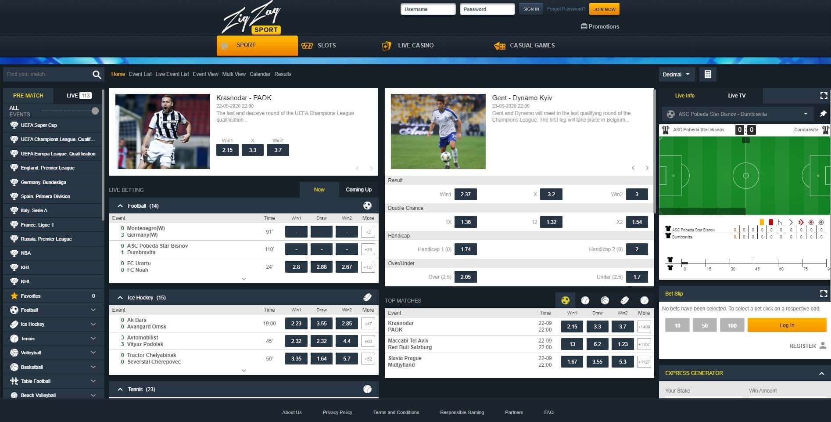Select Draw odds 2.88 for FC Urartu
831x422 pixels.
click(322, 267)
